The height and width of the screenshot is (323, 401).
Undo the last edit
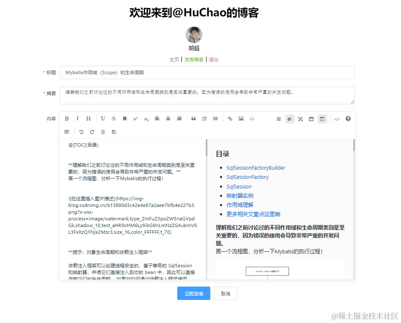coord(81,132)
